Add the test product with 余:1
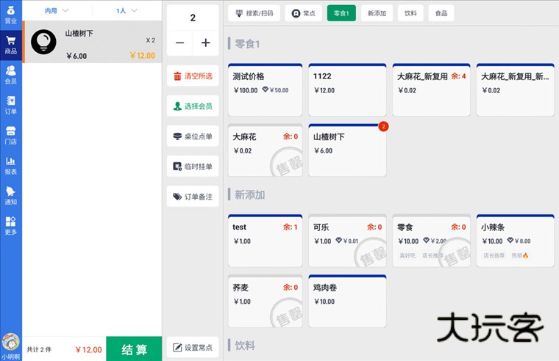 click(x=266, y=241)
